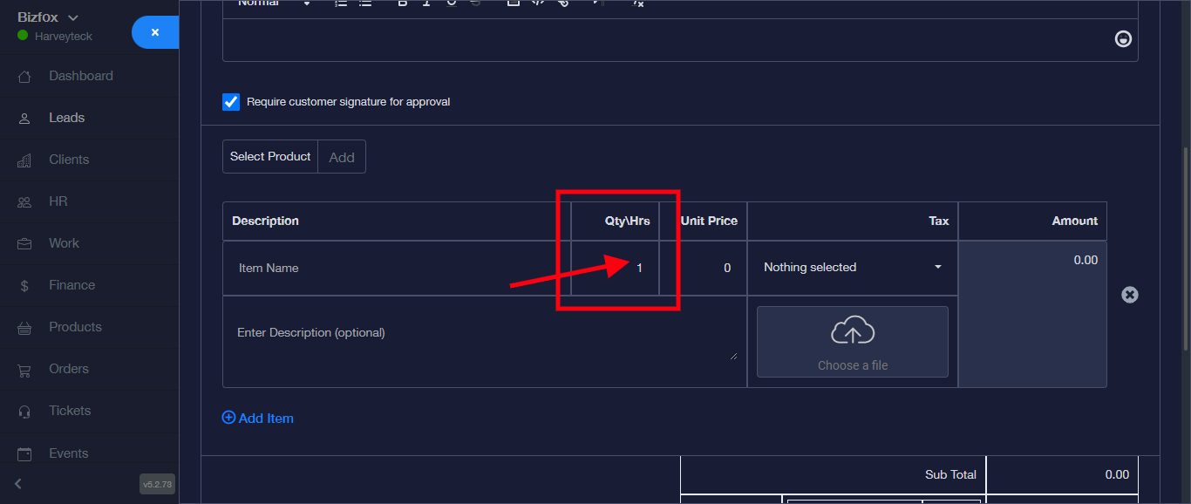Viewport: 1191px width, 504px height.
Task: Open the emoji picker in the editor
Action: [x=1124, y=39]
